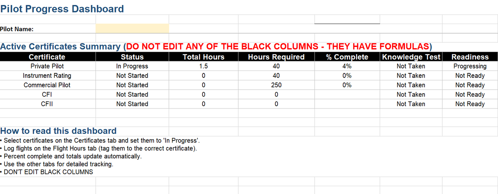This screenshot has height=194, width=498.
Task: Select CFI's 'Not Started' status cell
Action: click(x=132, y=95)
